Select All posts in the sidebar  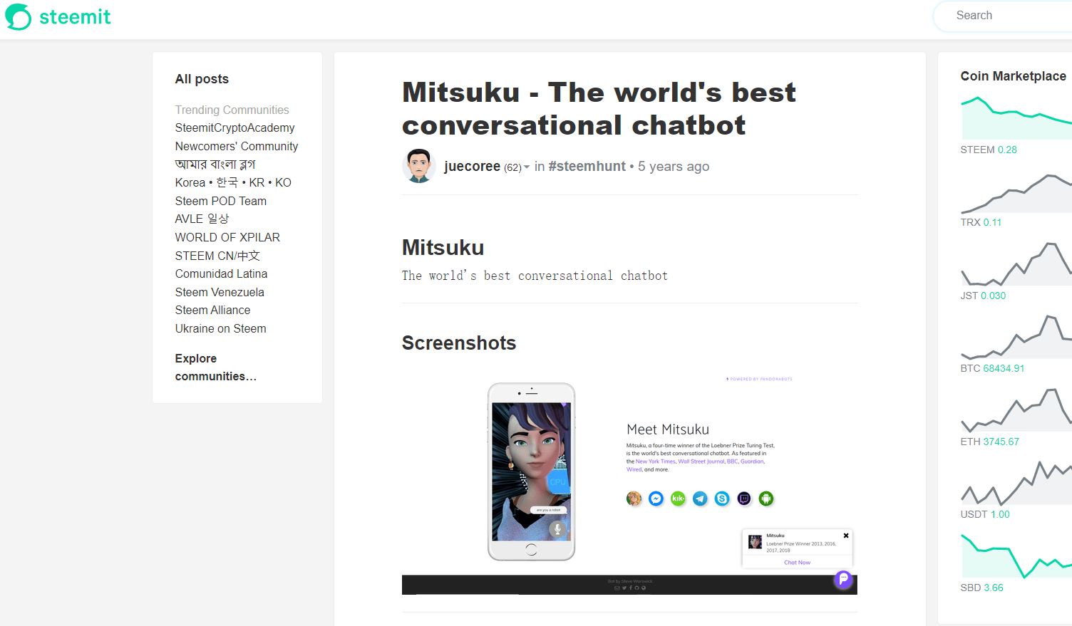pos(202,79)
